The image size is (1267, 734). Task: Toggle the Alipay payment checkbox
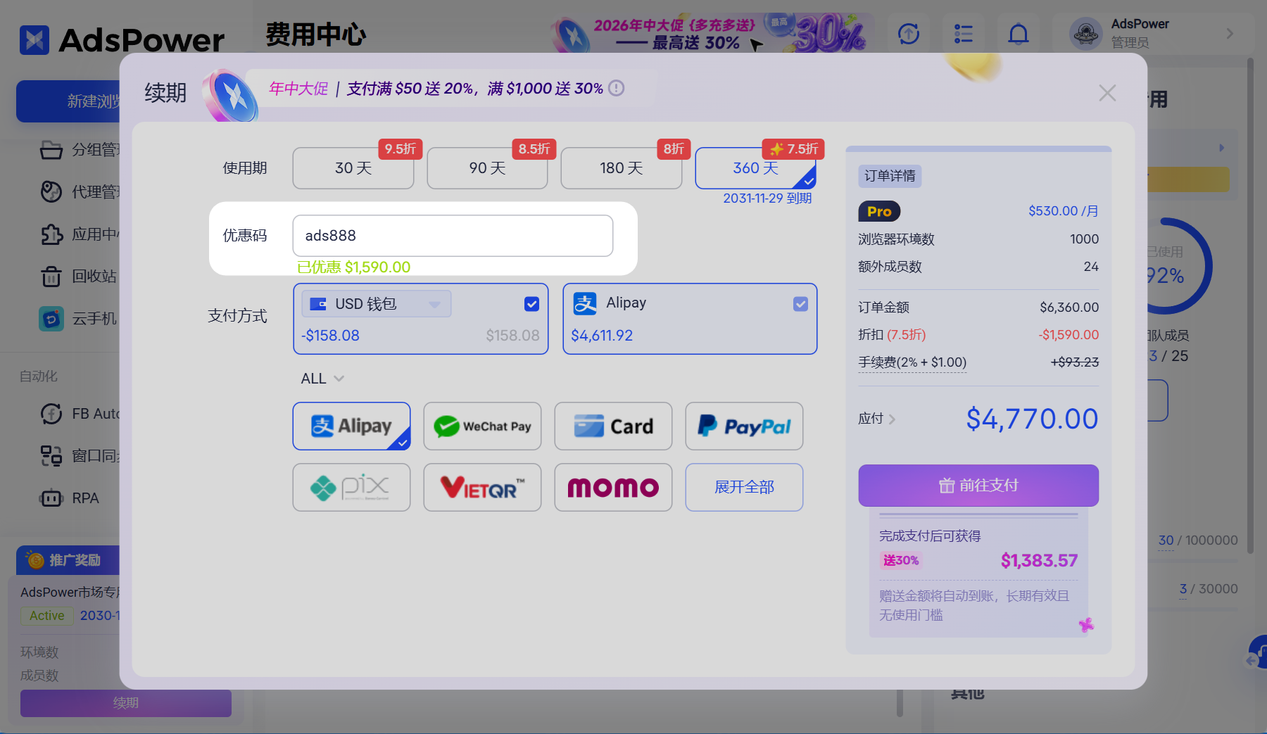(x=800, y=304)
